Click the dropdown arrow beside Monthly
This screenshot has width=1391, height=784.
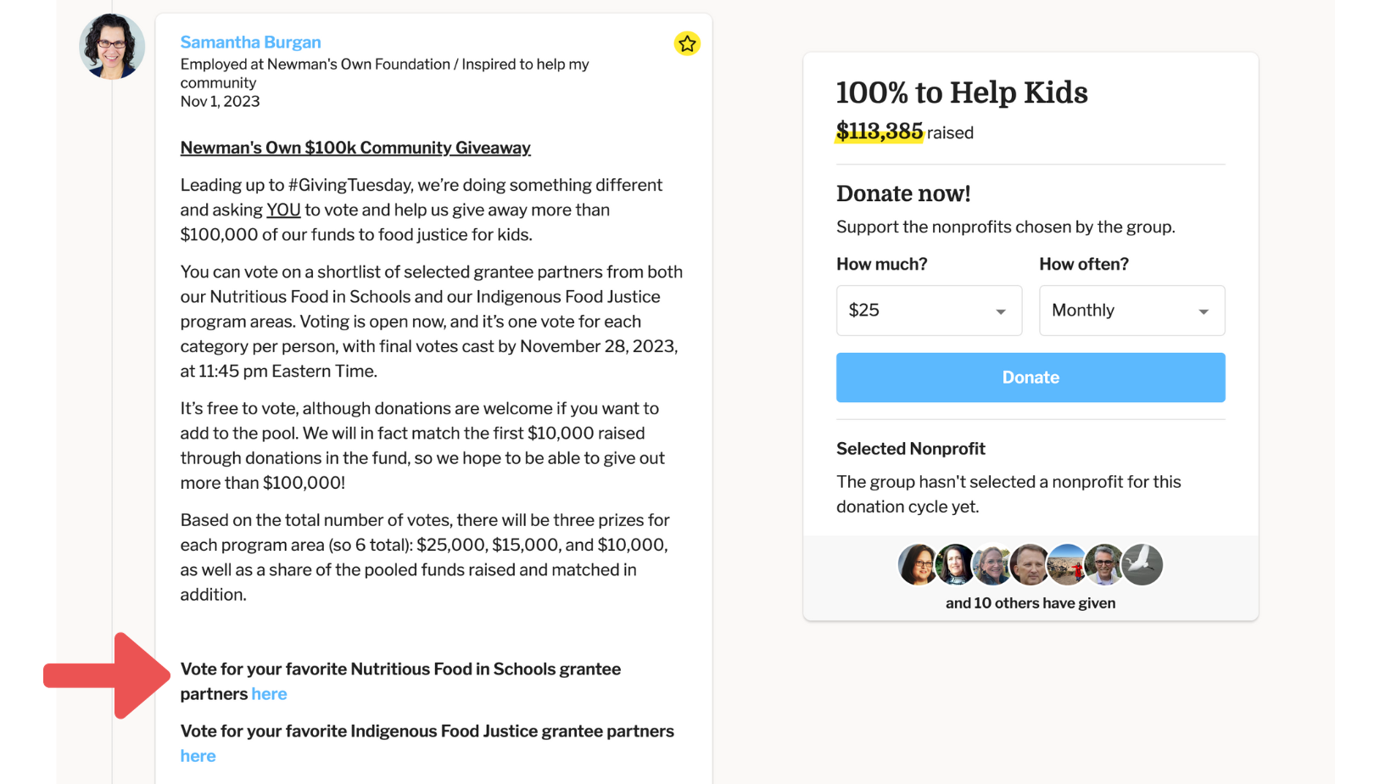pos(1204,312)
